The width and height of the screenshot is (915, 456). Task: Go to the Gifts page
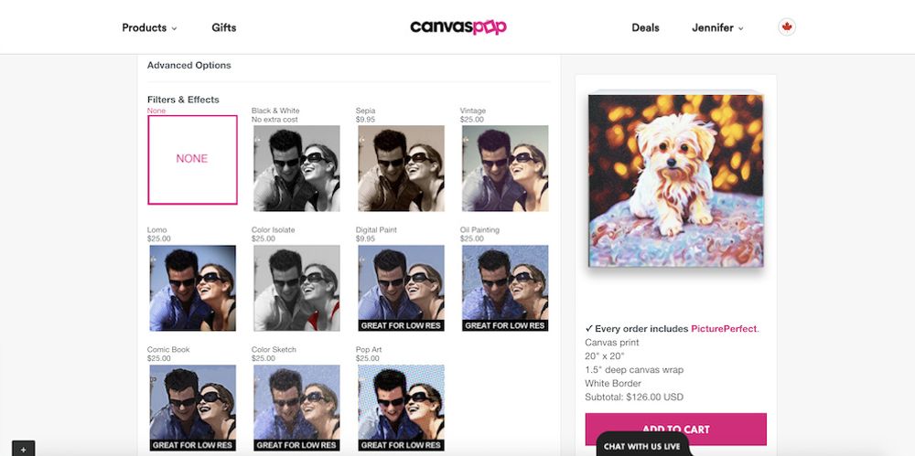[x=224, y=27]
